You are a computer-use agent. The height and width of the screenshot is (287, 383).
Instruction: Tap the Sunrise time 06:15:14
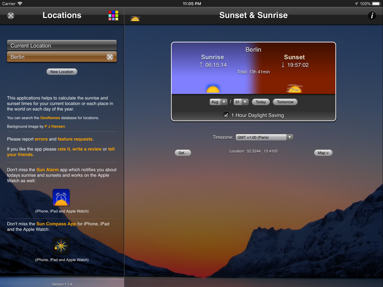216,65
